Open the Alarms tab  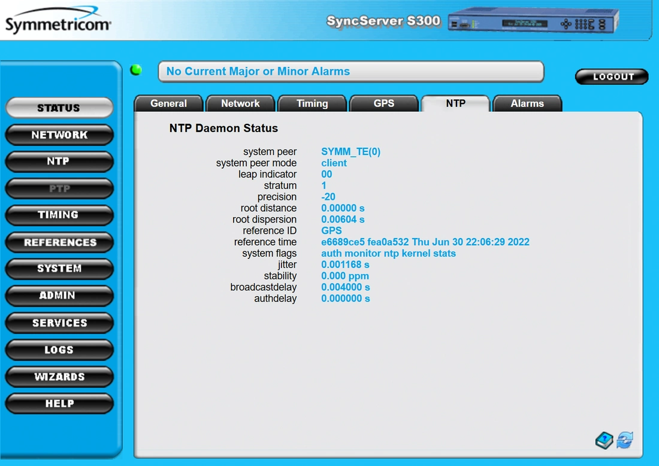[527, 103]
